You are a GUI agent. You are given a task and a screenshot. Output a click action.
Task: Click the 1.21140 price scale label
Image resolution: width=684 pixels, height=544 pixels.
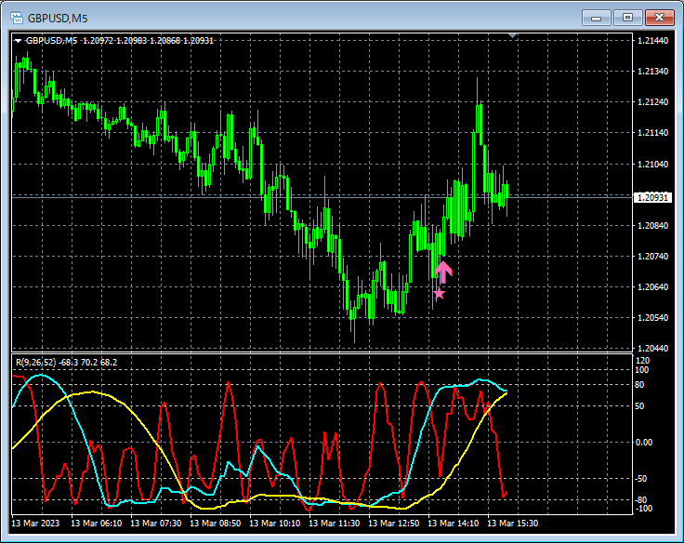tap(652, 133)
